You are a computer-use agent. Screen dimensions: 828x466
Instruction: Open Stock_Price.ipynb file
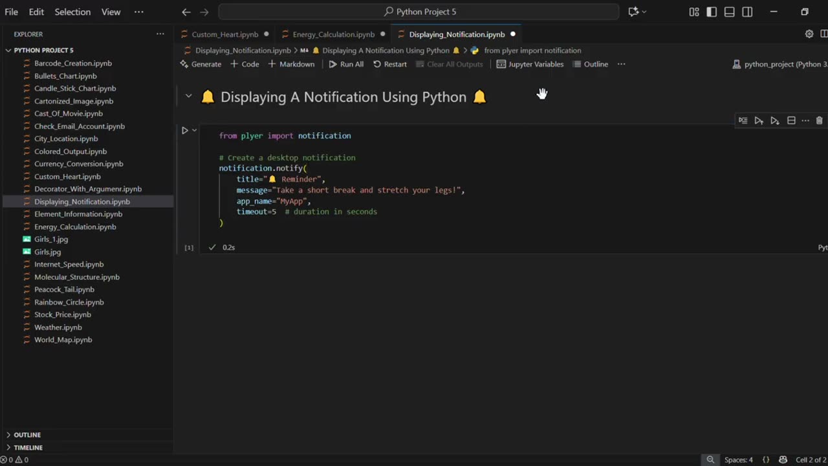coord(62,315)
